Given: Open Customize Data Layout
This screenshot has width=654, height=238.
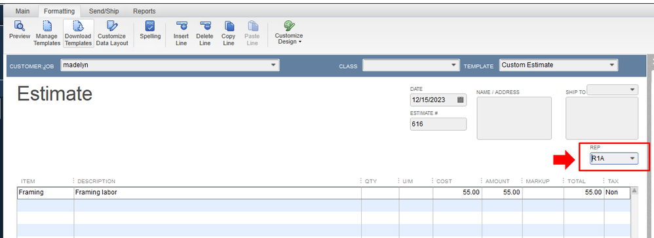Looking at the screenshot, I should click(x=112, y=33).
